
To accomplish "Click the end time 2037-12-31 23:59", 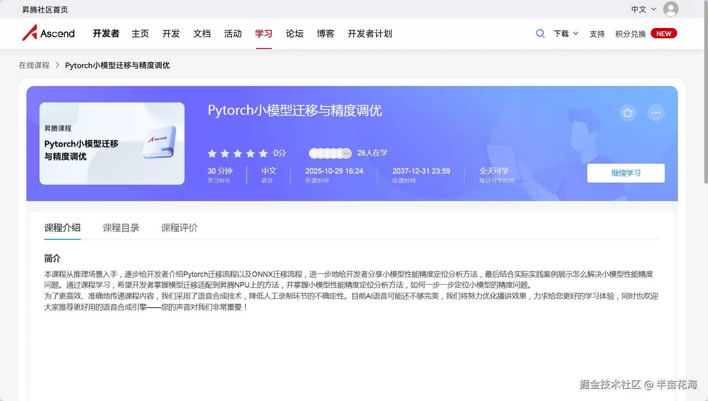I will pyautogui.click(x=421, y=171).
